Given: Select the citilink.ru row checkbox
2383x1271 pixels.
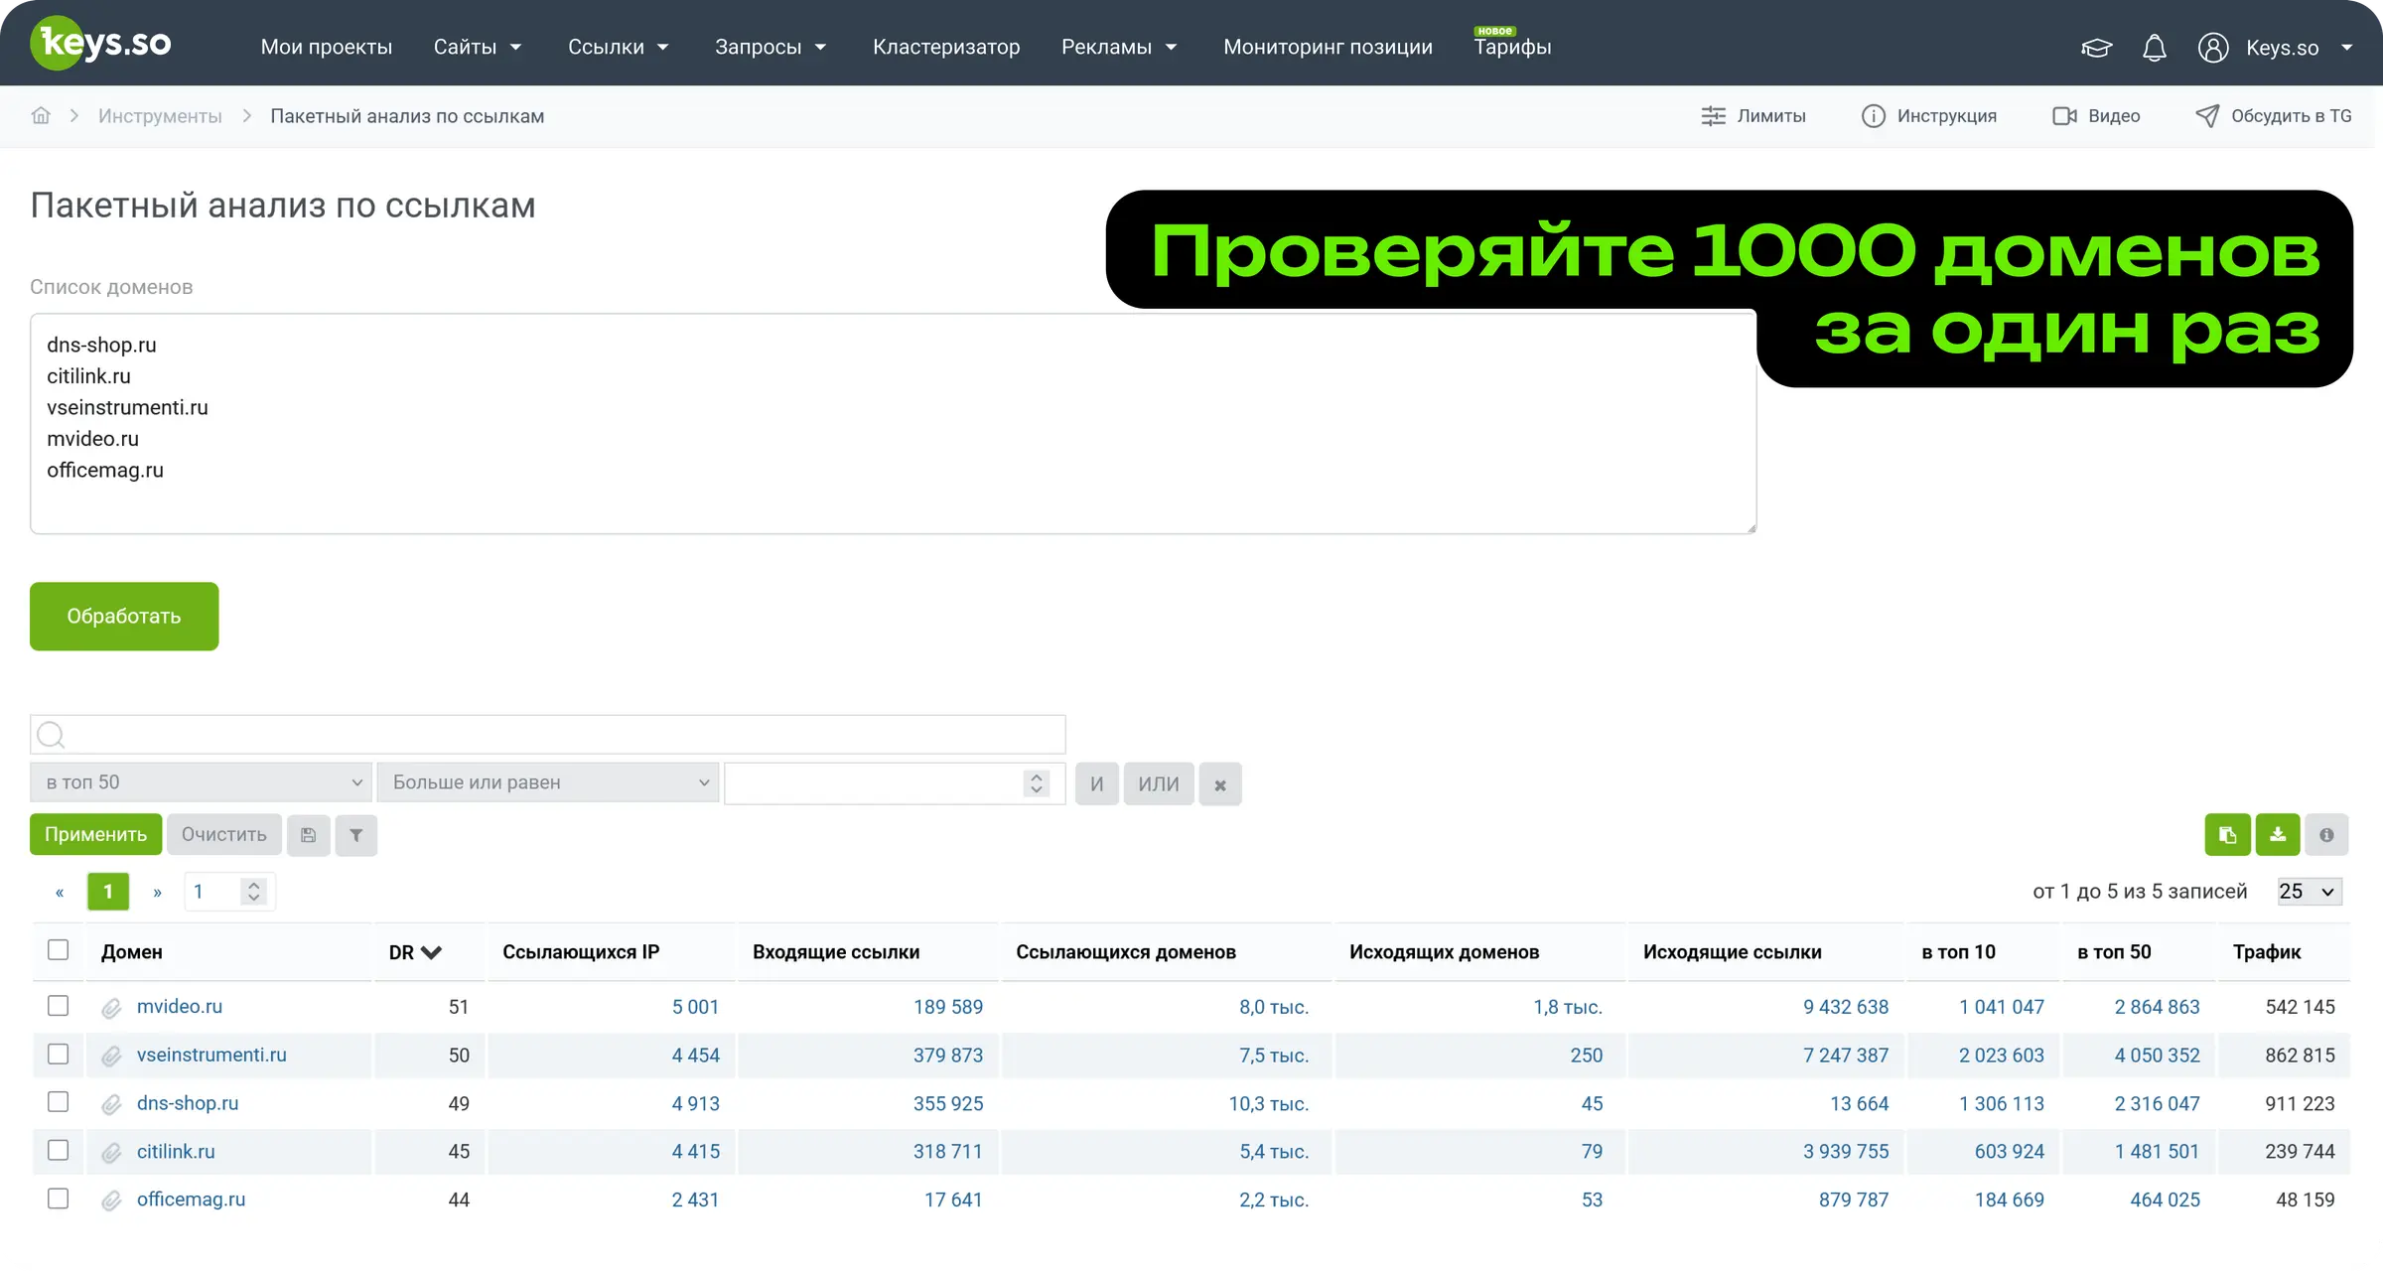Looking at the screenshot, I should [59, 1150].
